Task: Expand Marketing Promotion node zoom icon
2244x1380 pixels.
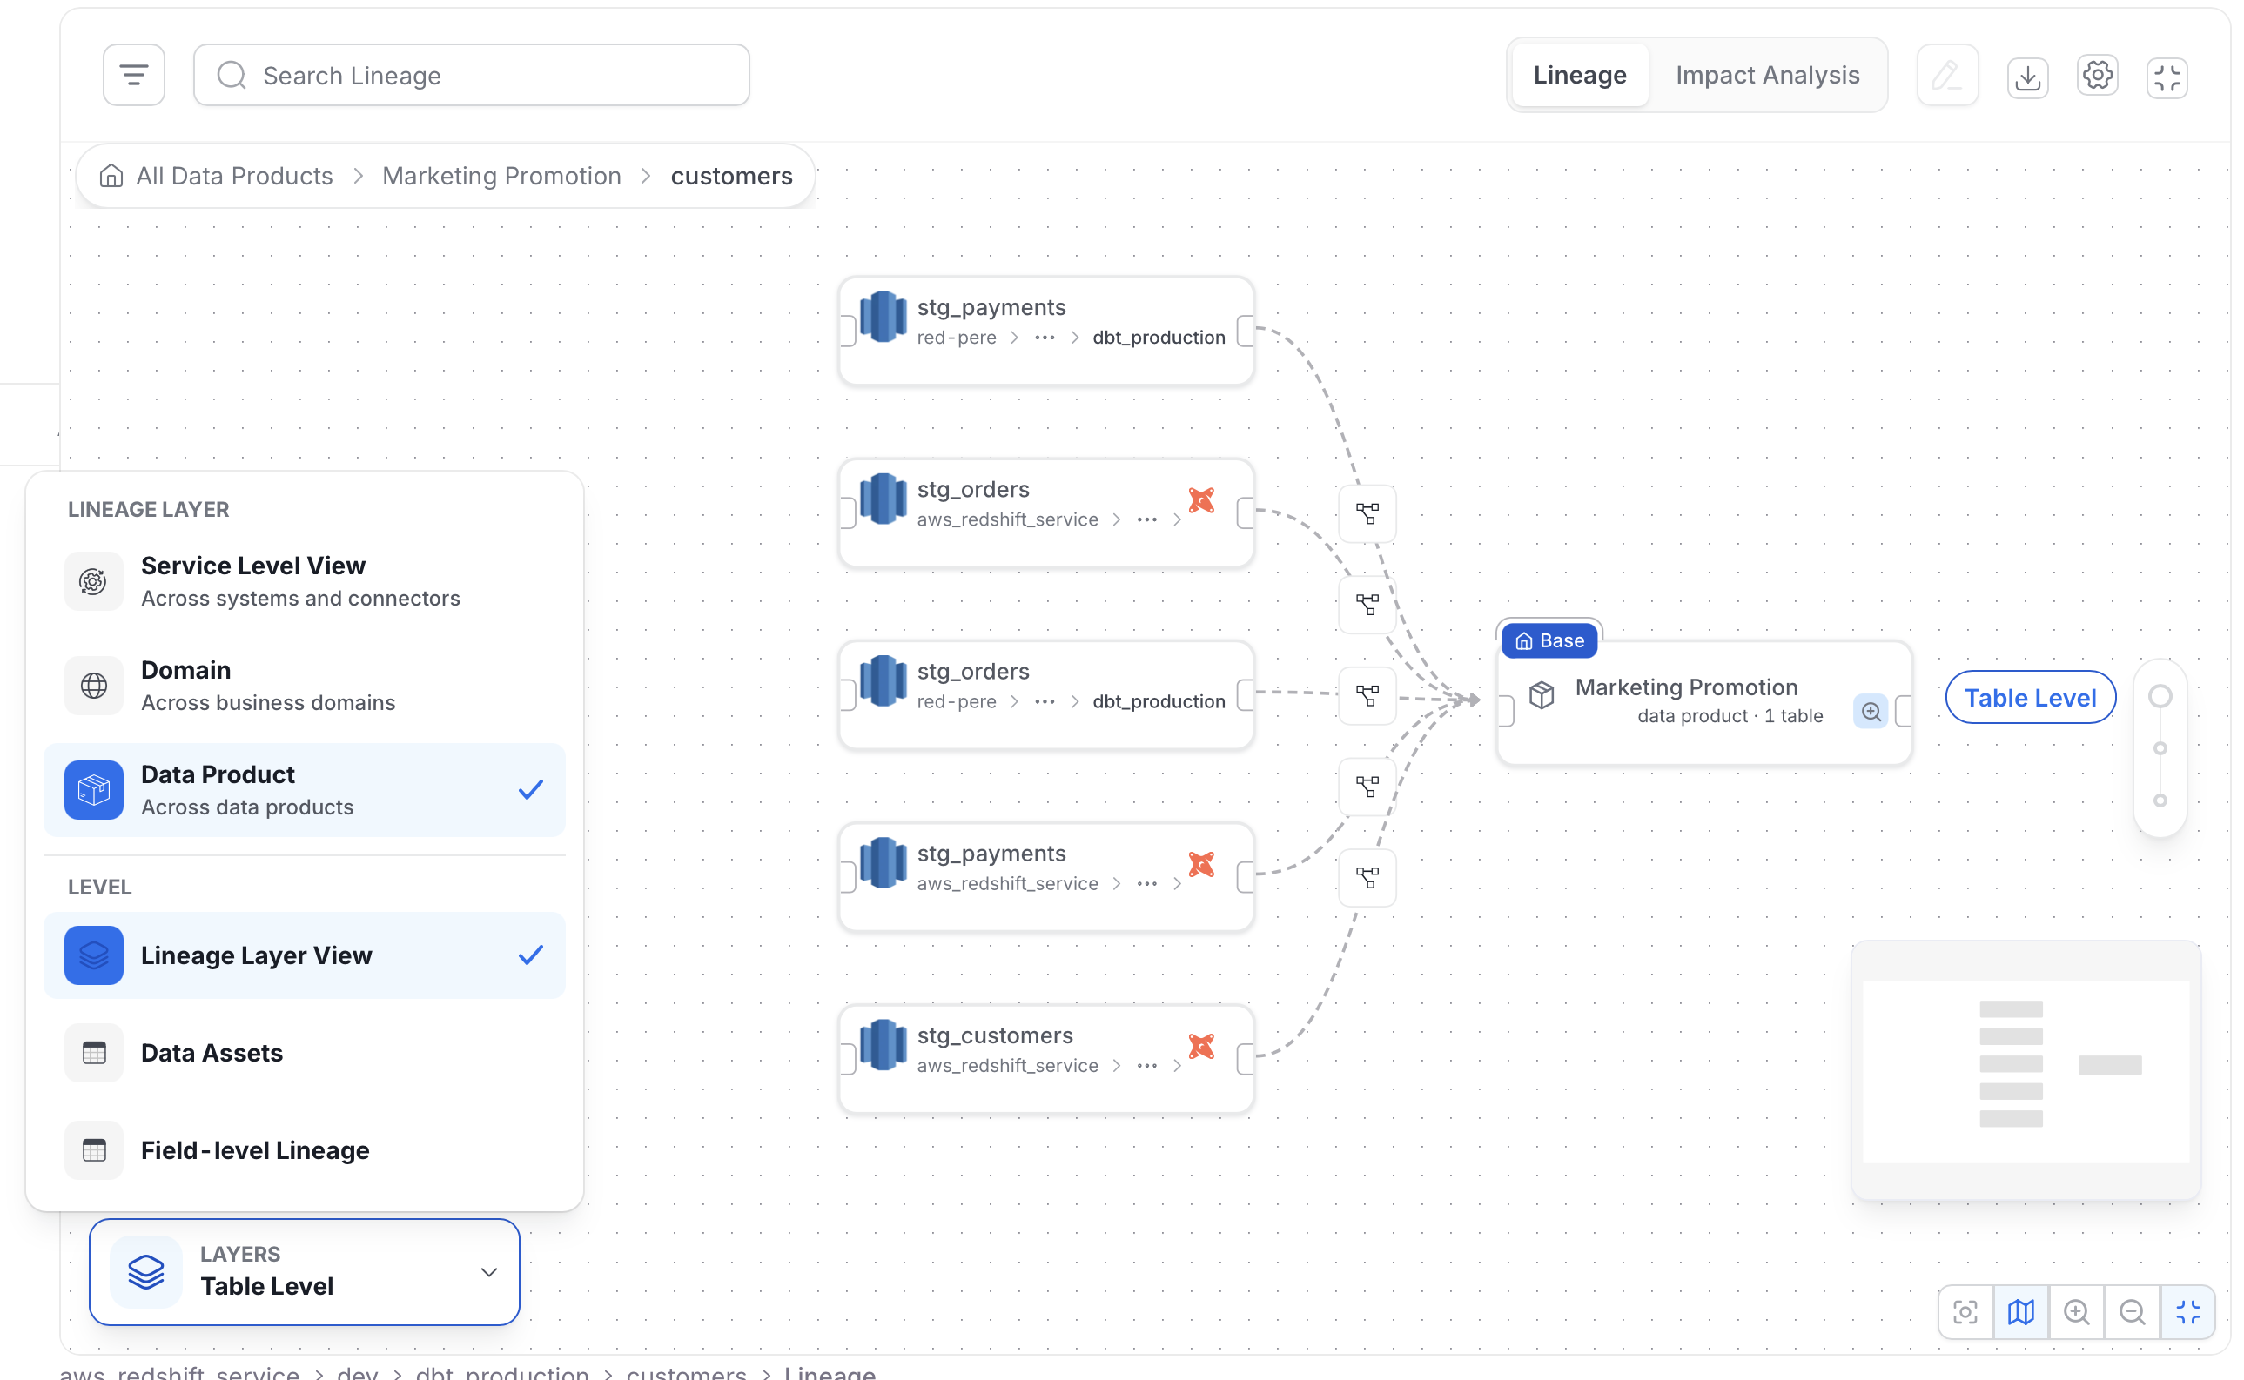Action: 1870,712
